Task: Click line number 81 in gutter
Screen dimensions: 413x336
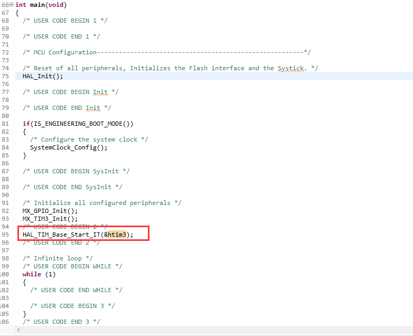Action: point(5,124)
